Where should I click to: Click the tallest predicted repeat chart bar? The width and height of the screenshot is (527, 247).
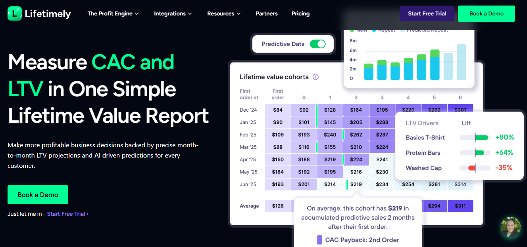(461, 62)
